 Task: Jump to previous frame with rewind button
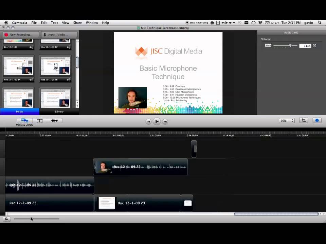pos(148,122)
